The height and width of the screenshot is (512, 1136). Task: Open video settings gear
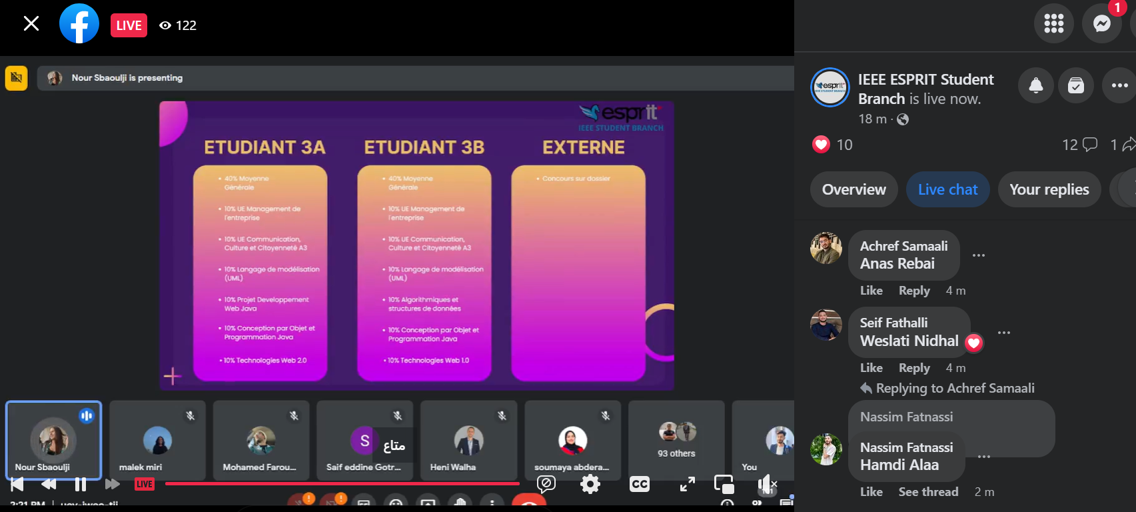[x=590, y=484]
